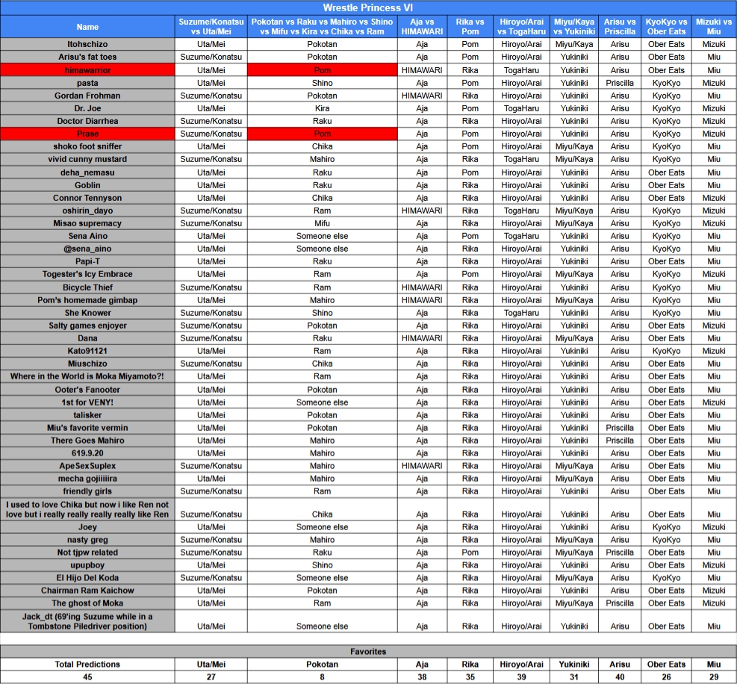Click the El Hijo Del Koda name cell

[x=87, y=578]
